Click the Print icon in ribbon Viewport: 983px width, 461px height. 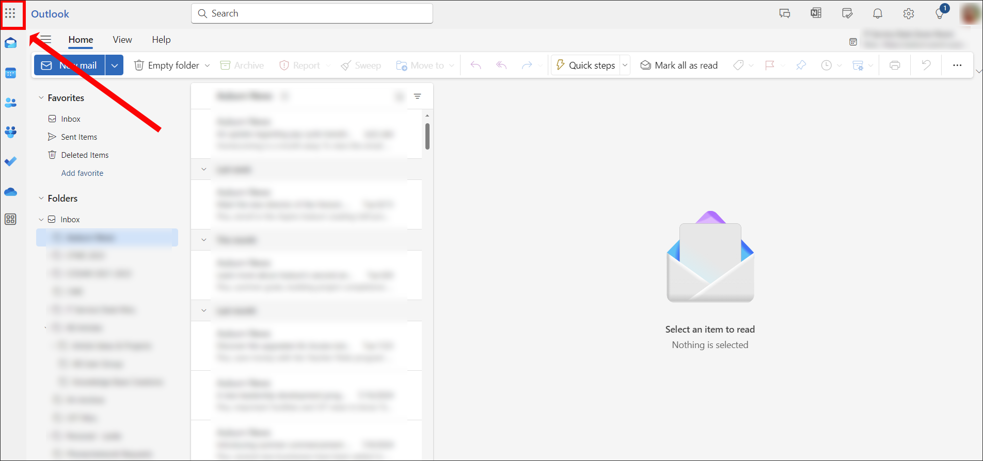point(895,65)
